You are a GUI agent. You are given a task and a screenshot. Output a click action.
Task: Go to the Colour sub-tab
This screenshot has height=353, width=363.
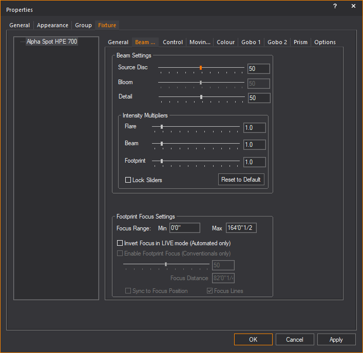pos(225,42)
